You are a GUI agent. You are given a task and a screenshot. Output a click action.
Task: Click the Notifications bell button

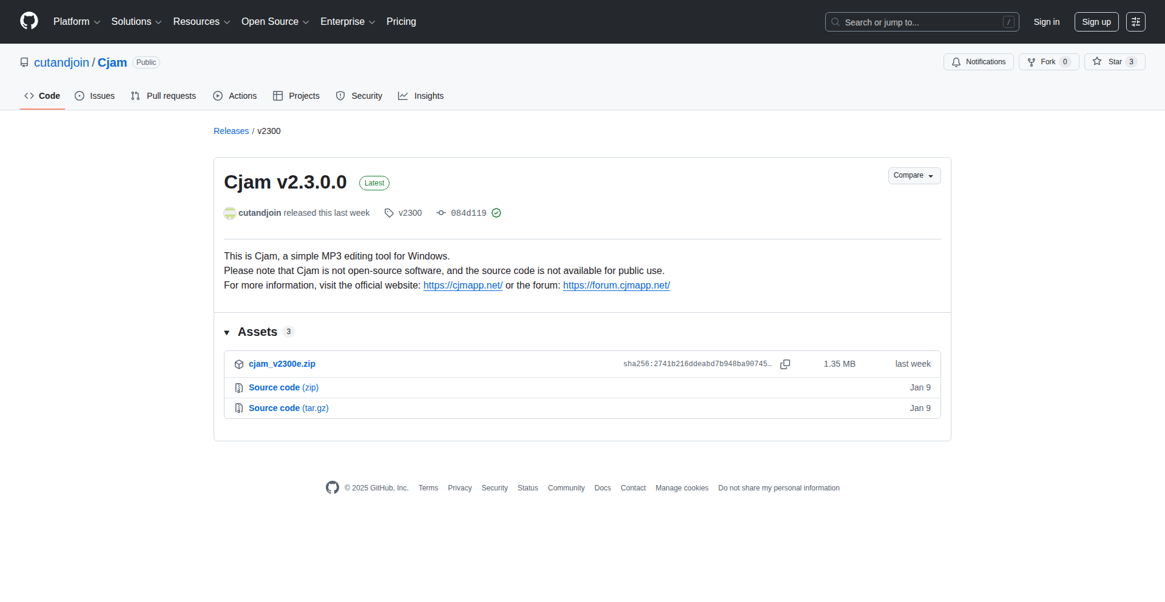[978, 62]
